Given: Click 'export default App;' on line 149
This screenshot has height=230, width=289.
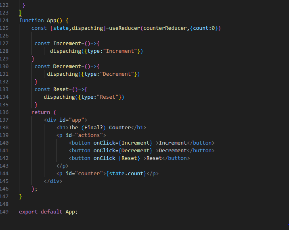Looking at the screenshot, I should [x=48, y=212].
